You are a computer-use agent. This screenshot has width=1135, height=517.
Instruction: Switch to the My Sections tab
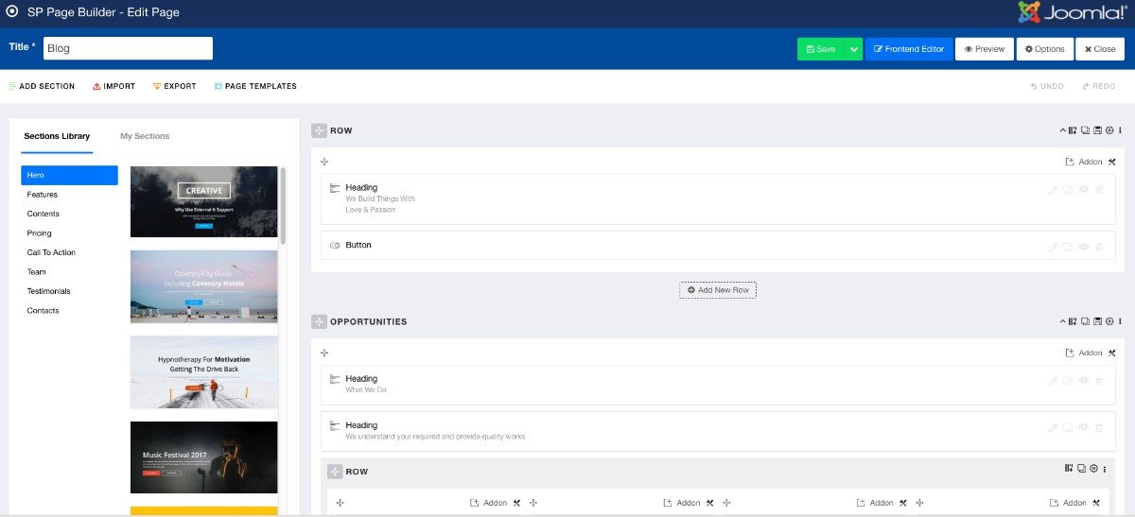(145, 136)
